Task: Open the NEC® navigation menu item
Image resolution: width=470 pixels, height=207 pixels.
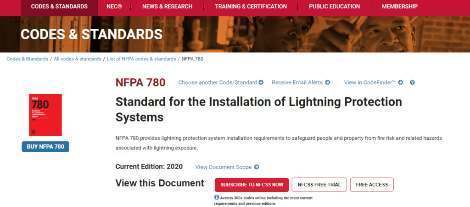Action: point(114,6)
